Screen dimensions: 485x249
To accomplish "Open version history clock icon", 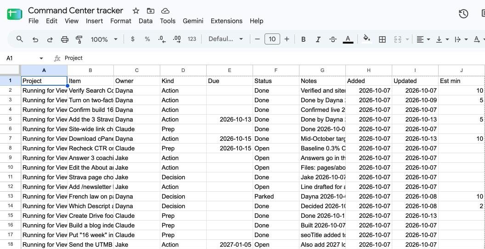I will [463, 14].
